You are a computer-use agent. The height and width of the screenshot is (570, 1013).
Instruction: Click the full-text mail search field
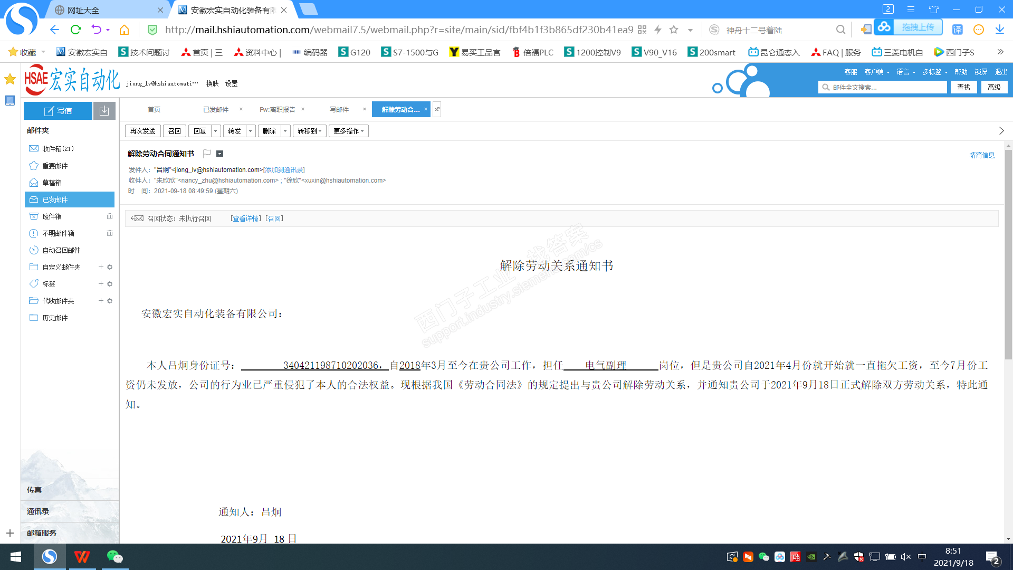pyautogui.click(x=886, y=88)
